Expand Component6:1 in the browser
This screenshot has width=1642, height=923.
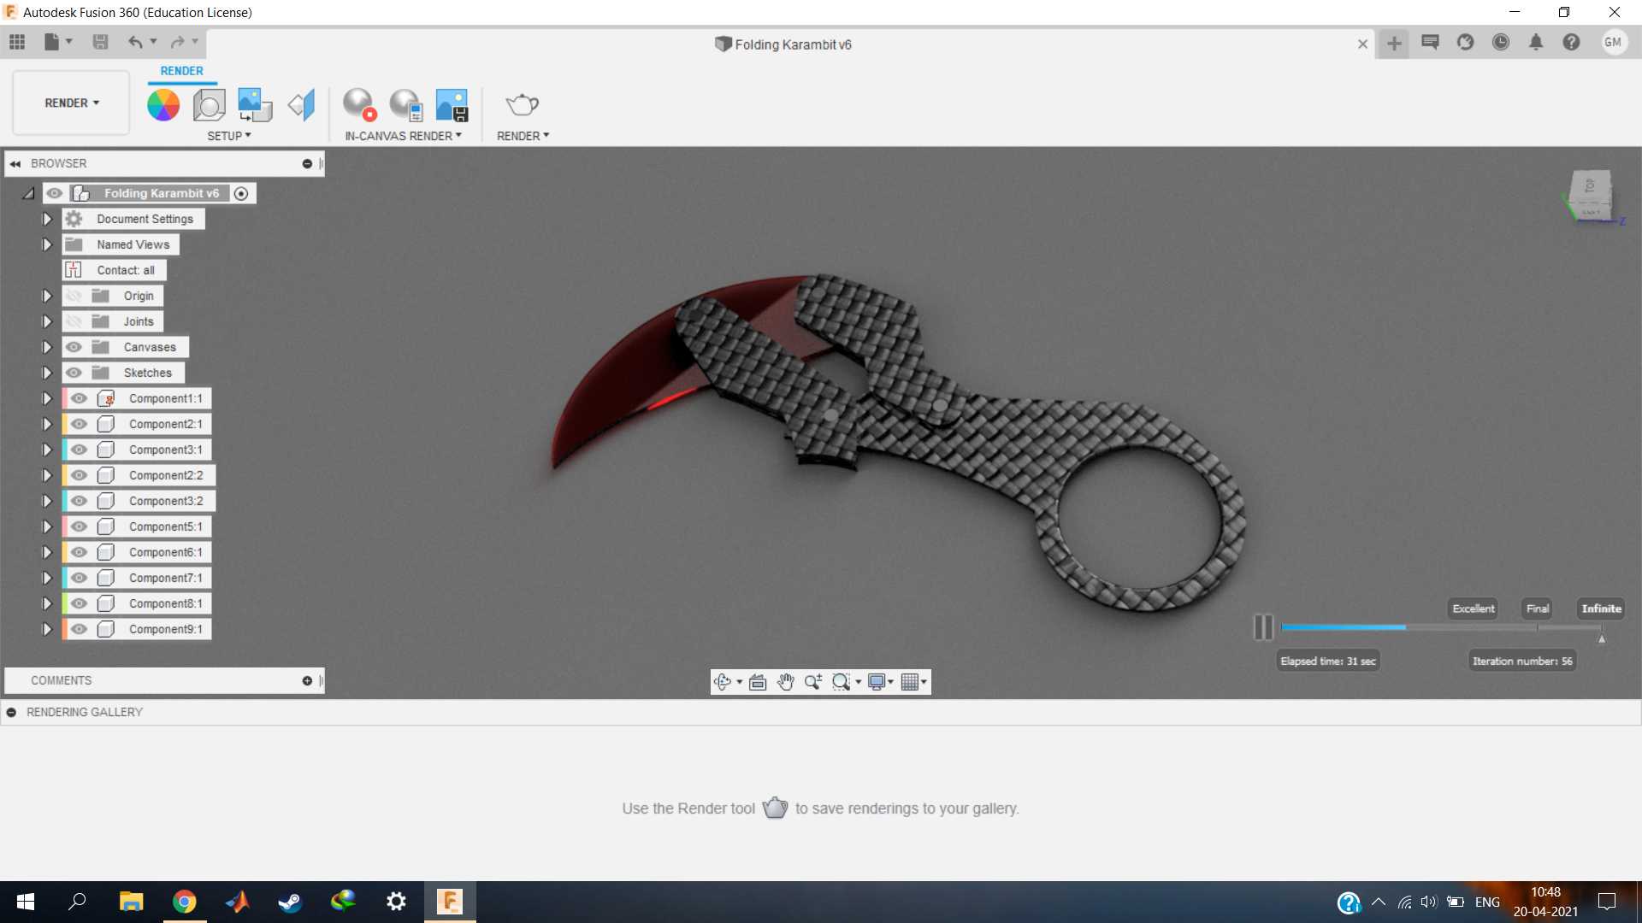47,552
